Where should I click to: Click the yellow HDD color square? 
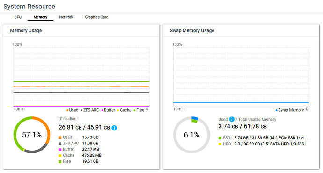[220, 144]
